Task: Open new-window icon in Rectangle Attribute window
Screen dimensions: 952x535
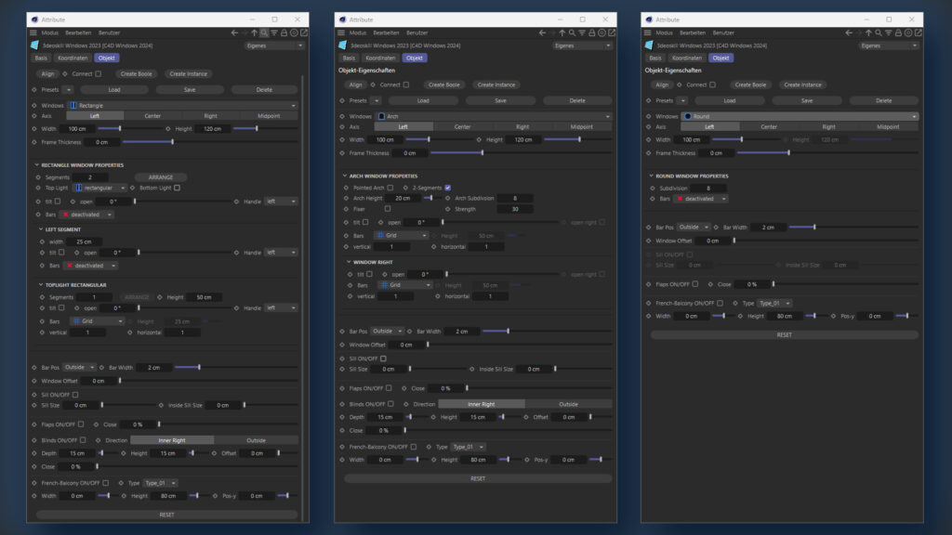Action: (x=304, y=33)
